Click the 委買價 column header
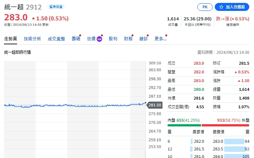Screen dimensions: 254x158 coord(198,132)
